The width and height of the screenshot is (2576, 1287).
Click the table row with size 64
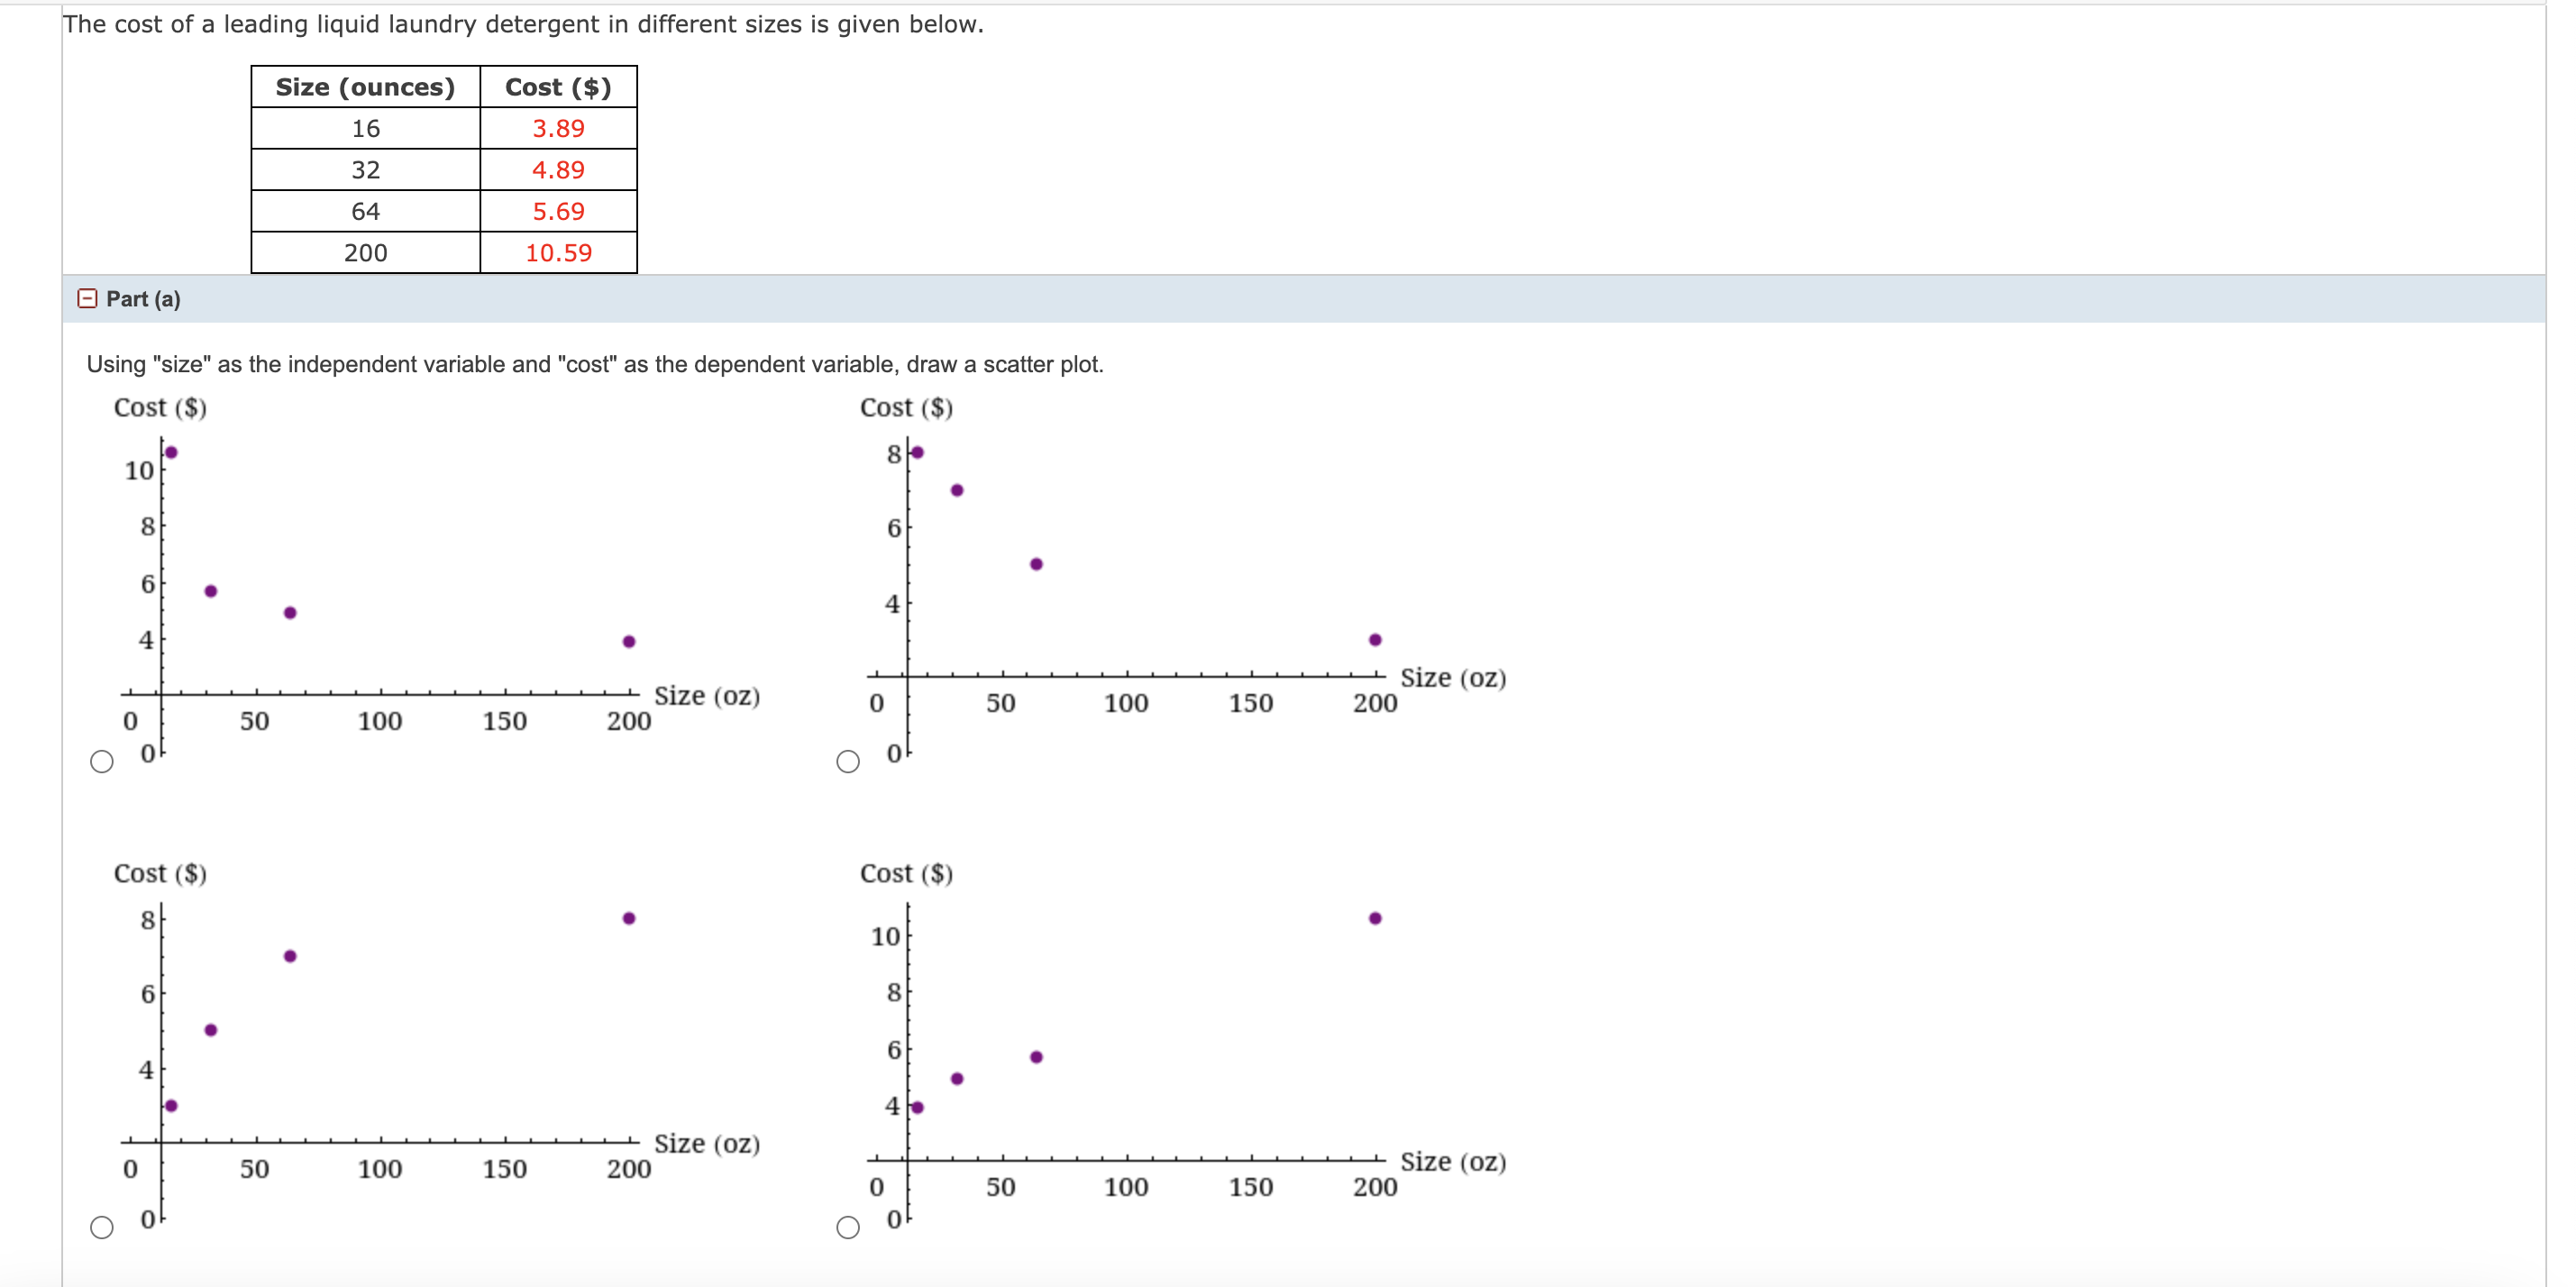[366, 210]
